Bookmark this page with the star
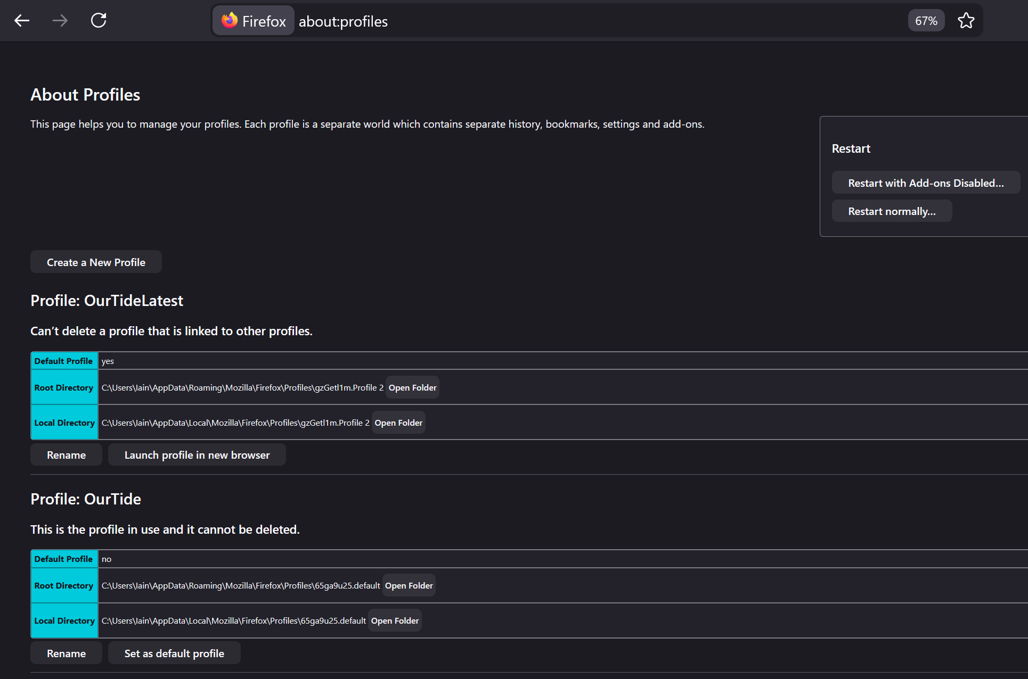The image size is (1028, 679). [x=966, y=21]
